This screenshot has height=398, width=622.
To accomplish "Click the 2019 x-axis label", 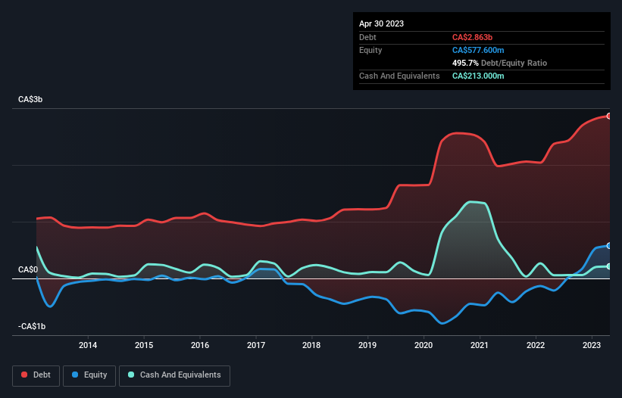I will [x=367, y=345].
